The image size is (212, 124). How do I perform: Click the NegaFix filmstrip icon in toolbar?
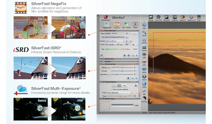[x=116, y=24]
